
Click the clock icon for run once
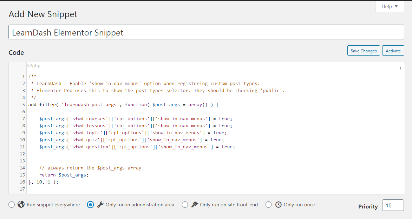point(278,205)
